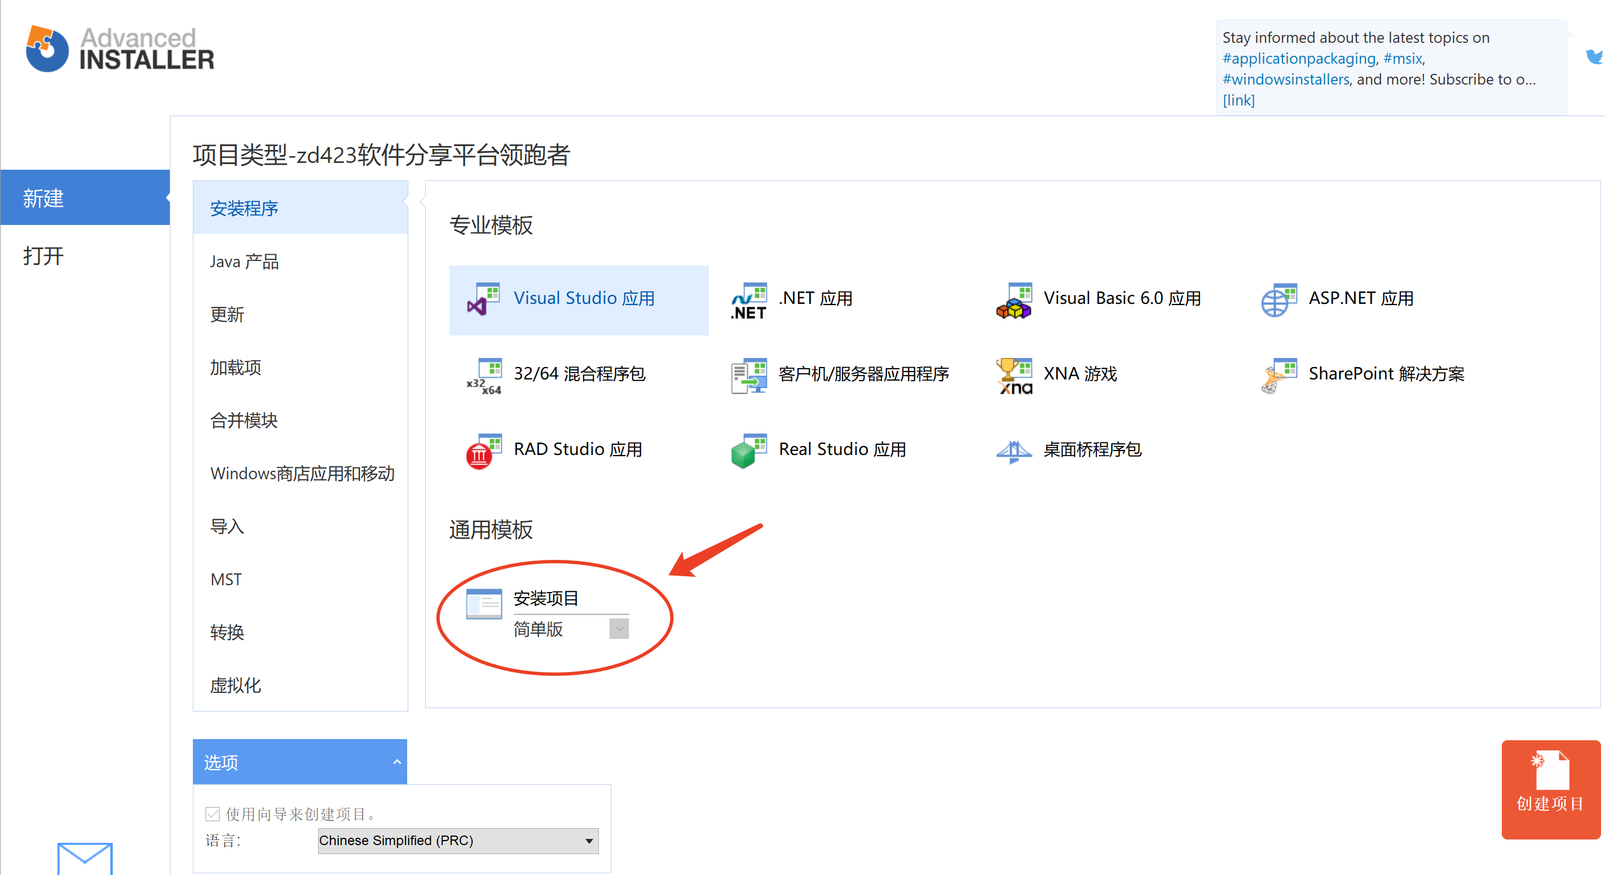Choose the .NET 应用 template icon
The height and width of the screenshot is (875, 1605).
click(x=748, y=301)
